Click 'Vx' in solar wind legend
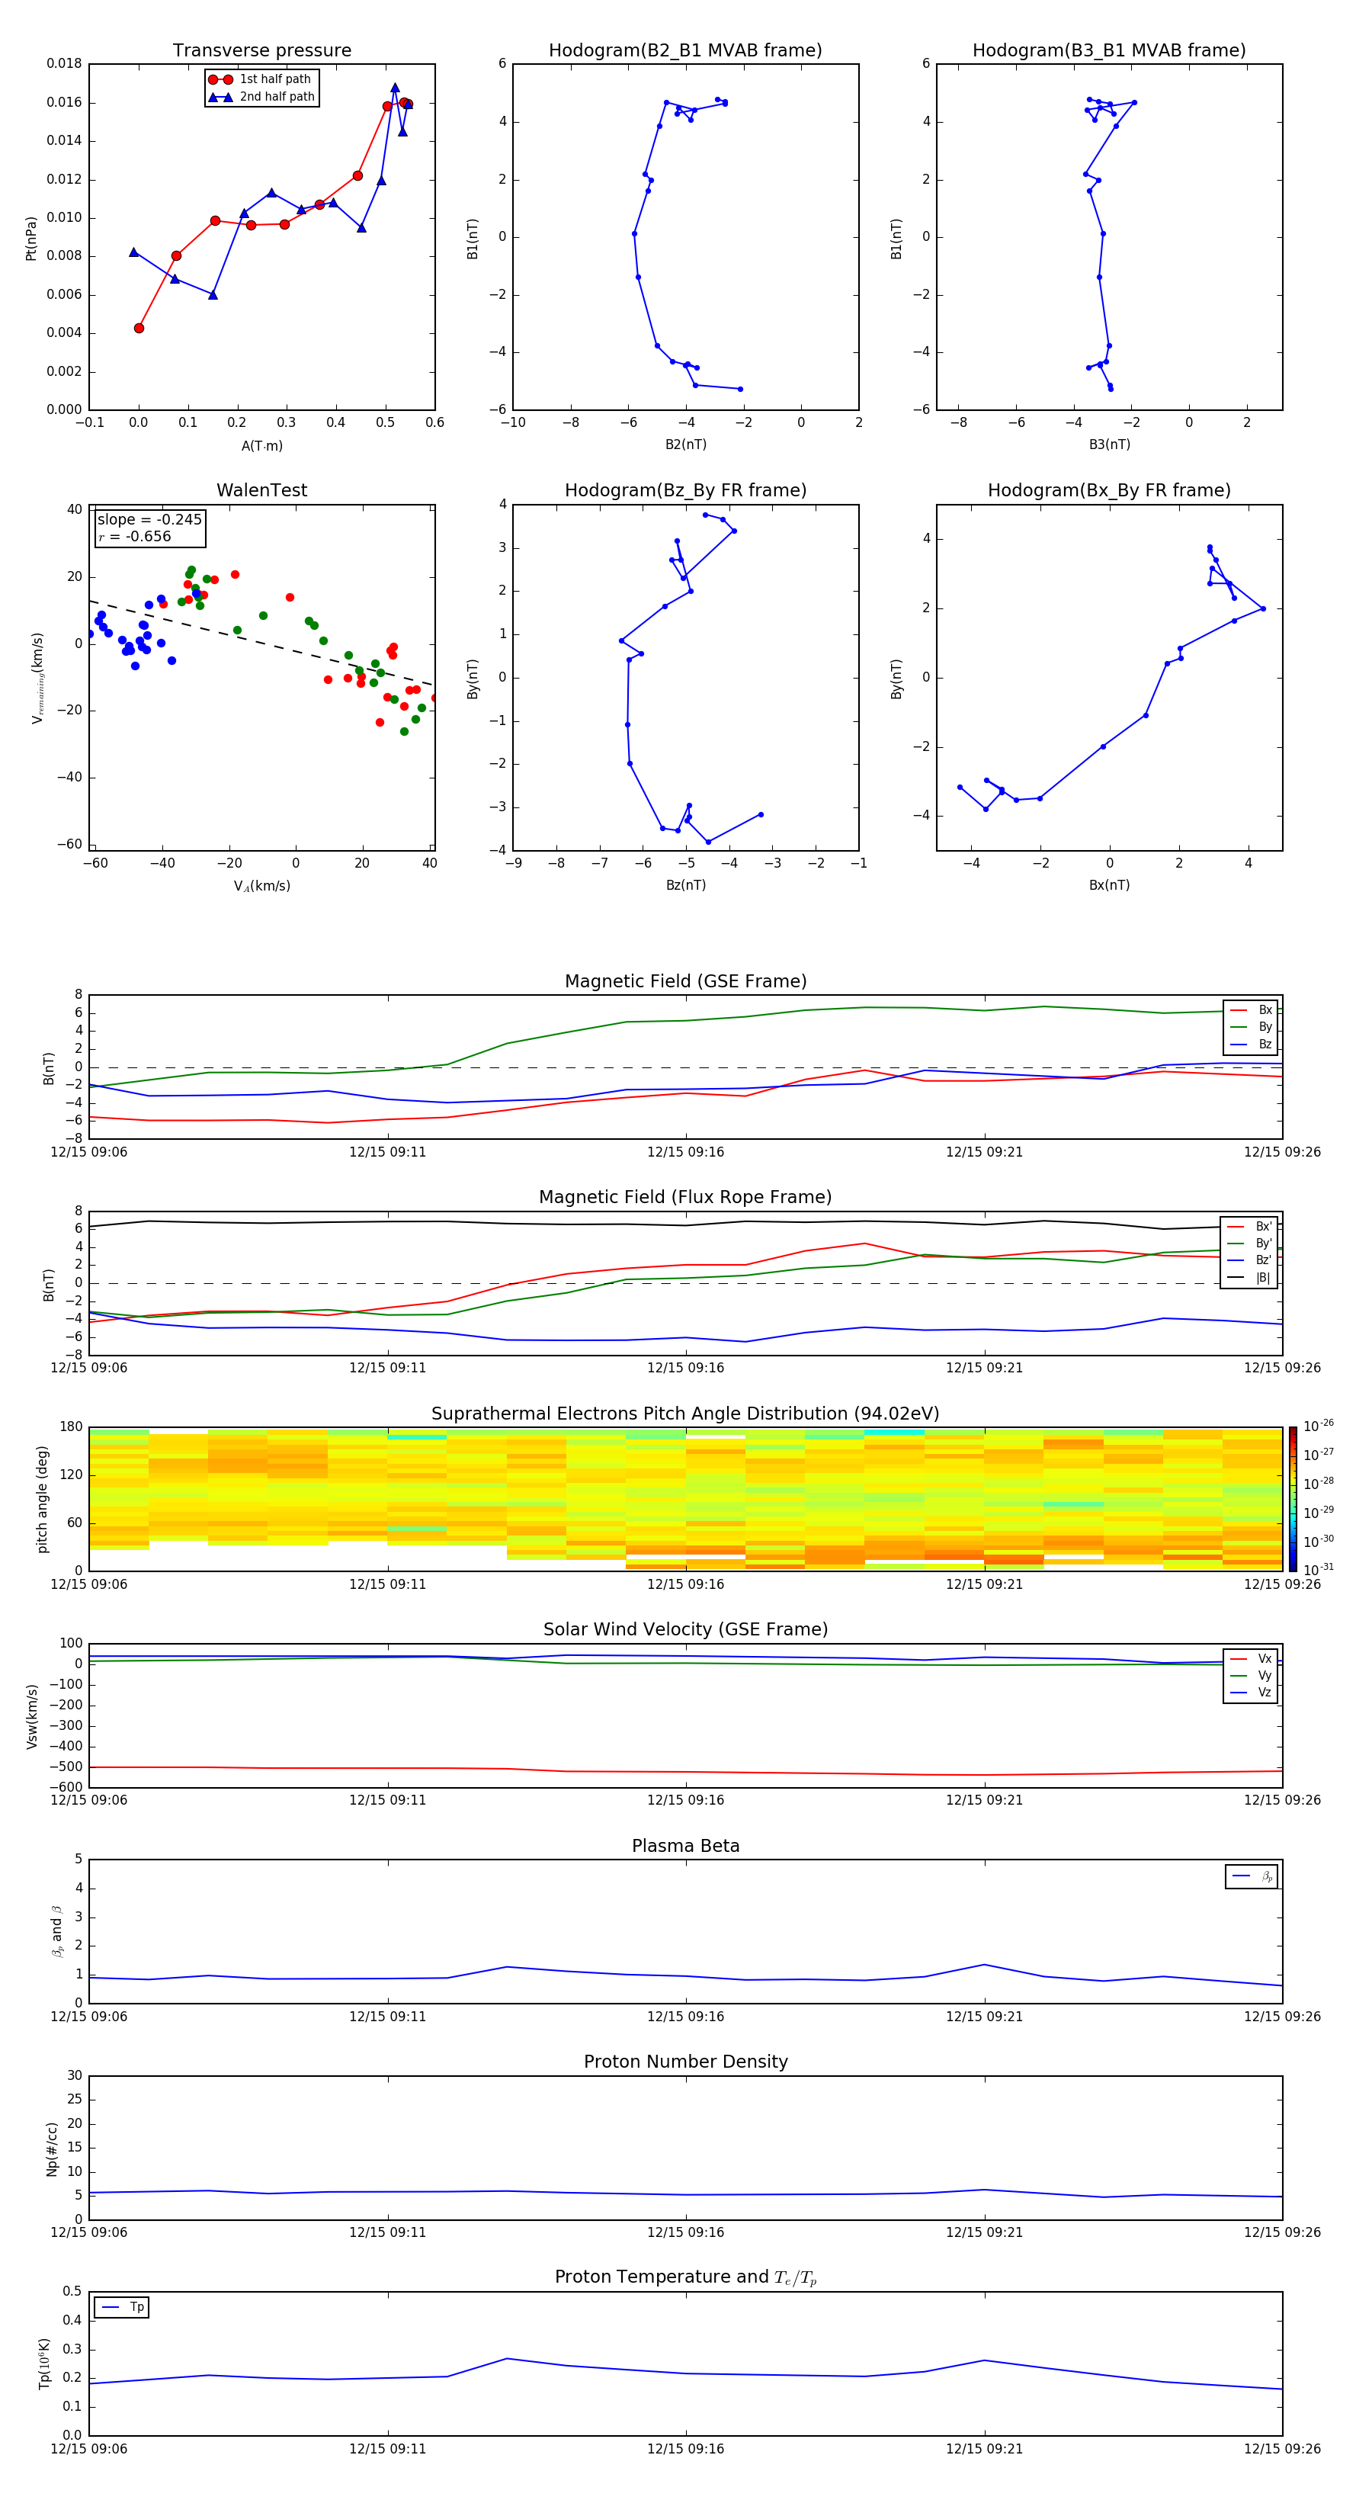Screen dimensions: 1372x2516 [x=1265, y=1658]
